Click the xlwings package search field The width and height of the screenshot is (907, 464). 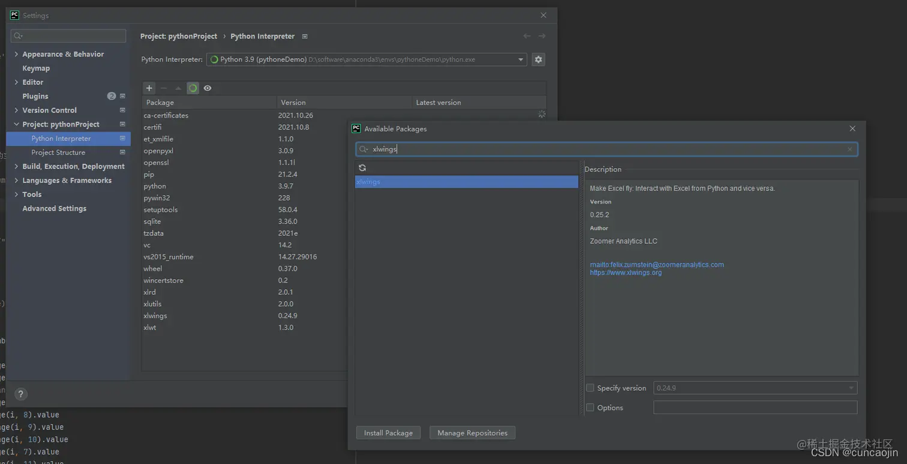(606, 149)
